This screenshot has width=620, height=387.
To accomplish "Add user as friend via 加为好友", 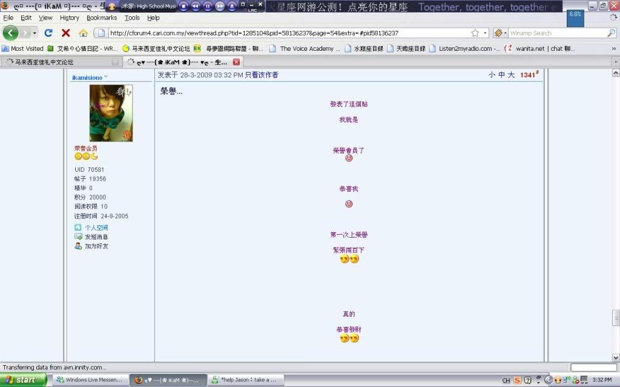I will click(x=96, y=246).
